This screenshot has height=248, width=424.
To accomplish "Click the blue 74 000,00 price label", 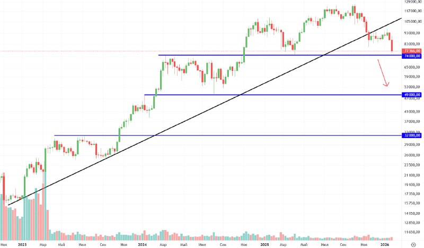I will pos(411,56).
